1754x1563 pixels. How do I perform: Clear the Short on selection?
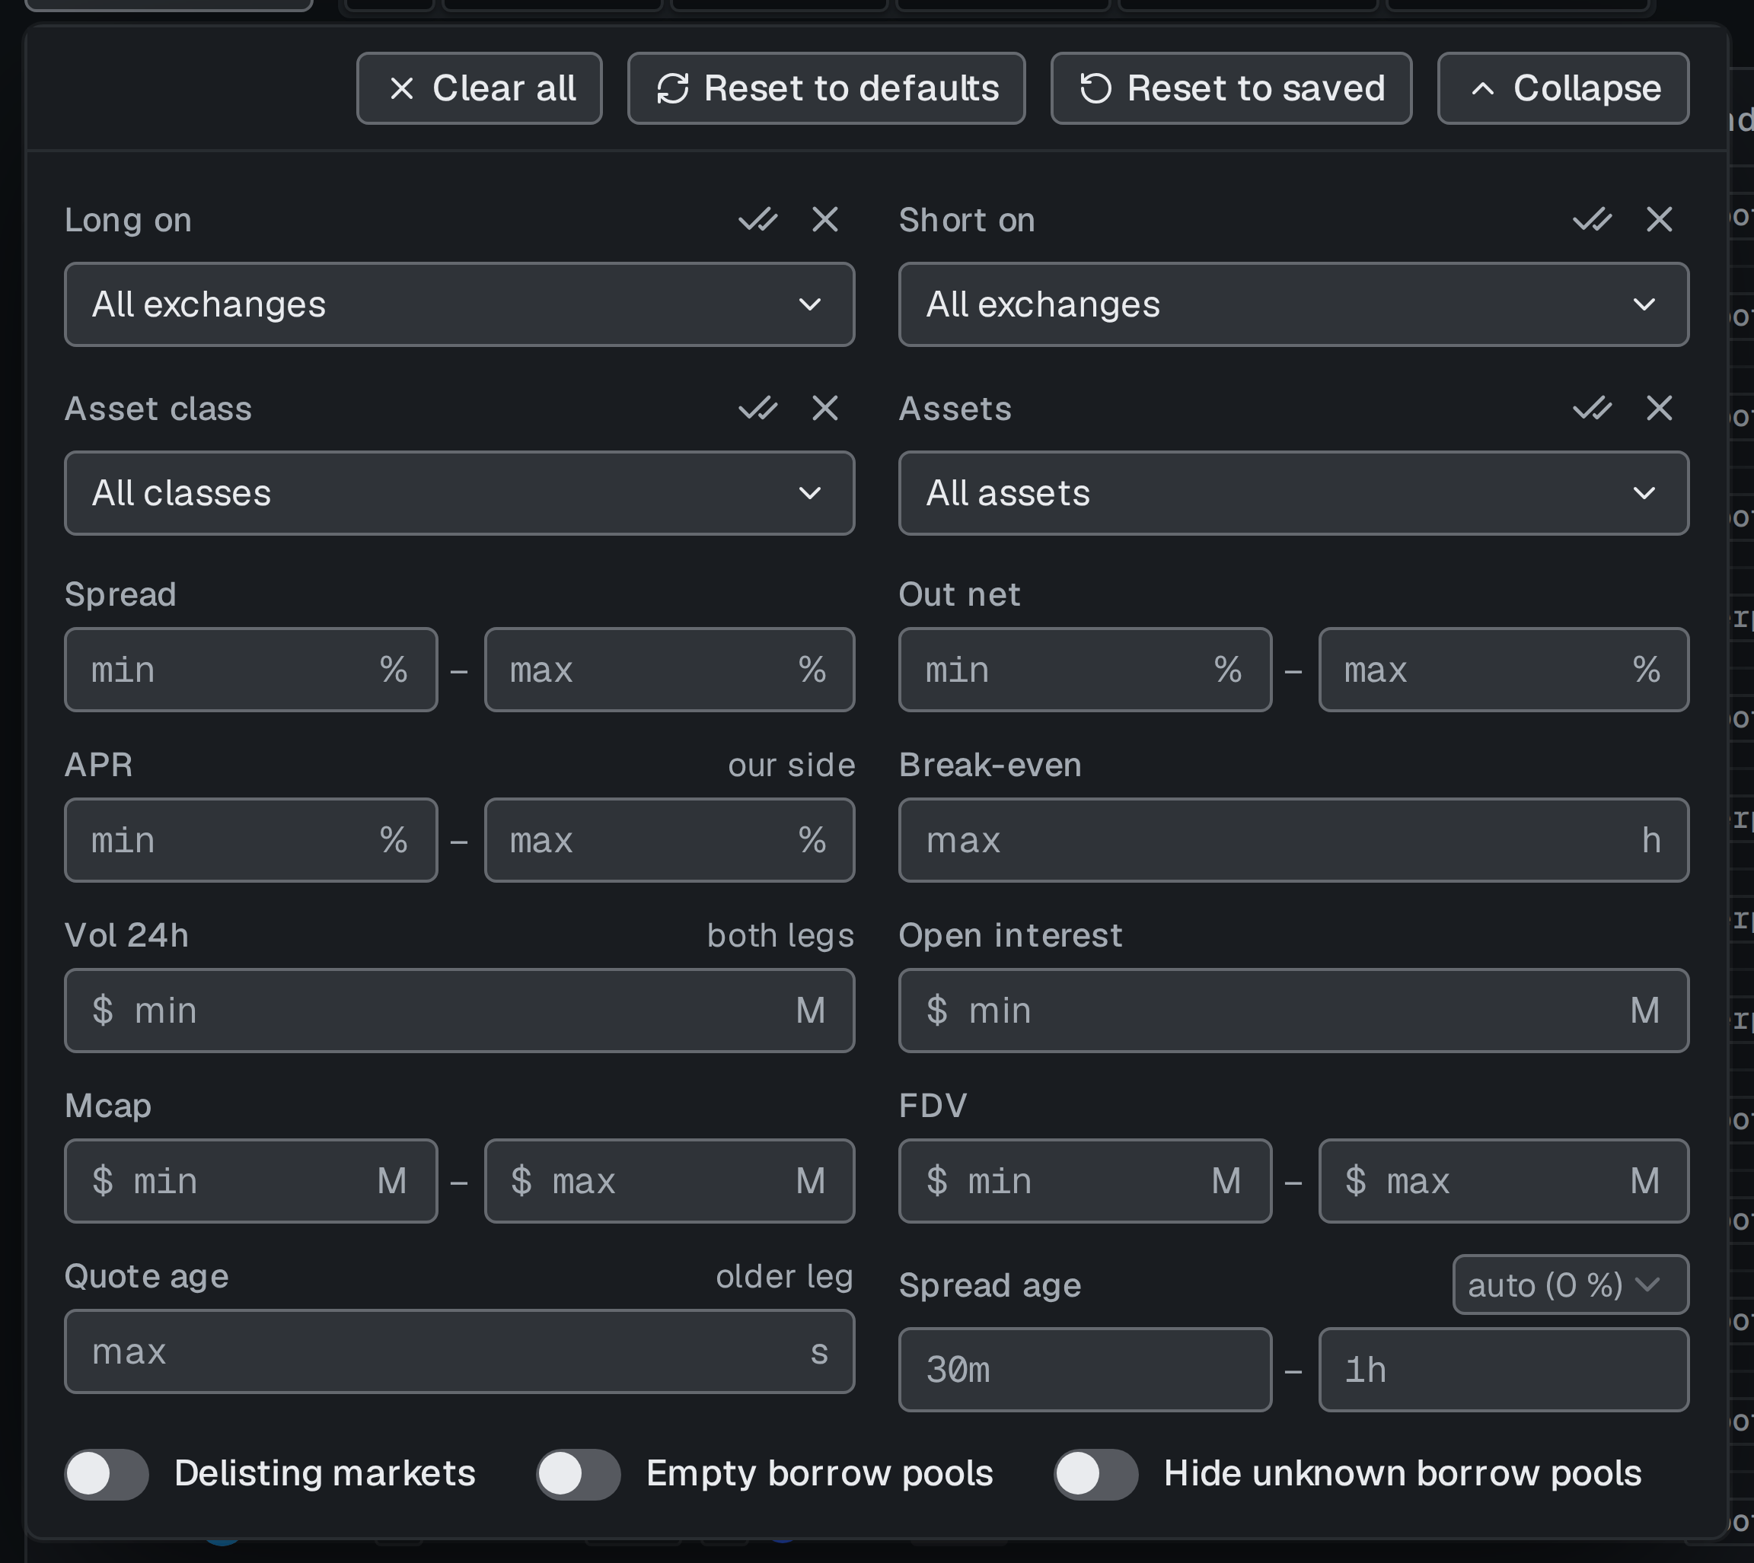(x=1659, y=220)
